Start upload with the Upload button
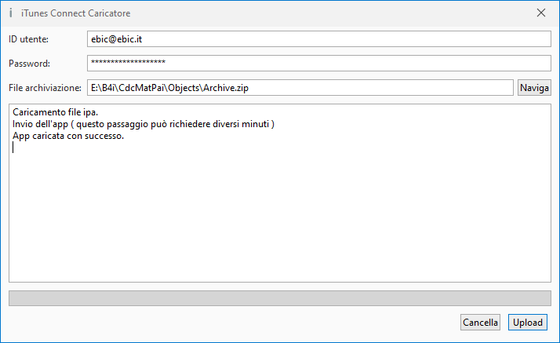Viewport: 560px width, 343px height. click(528, 323)
